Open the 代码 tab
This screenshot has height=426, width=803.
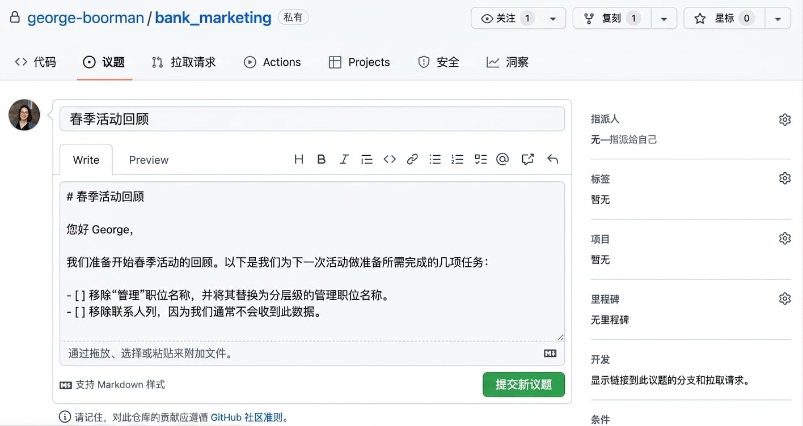coord(36,62)
